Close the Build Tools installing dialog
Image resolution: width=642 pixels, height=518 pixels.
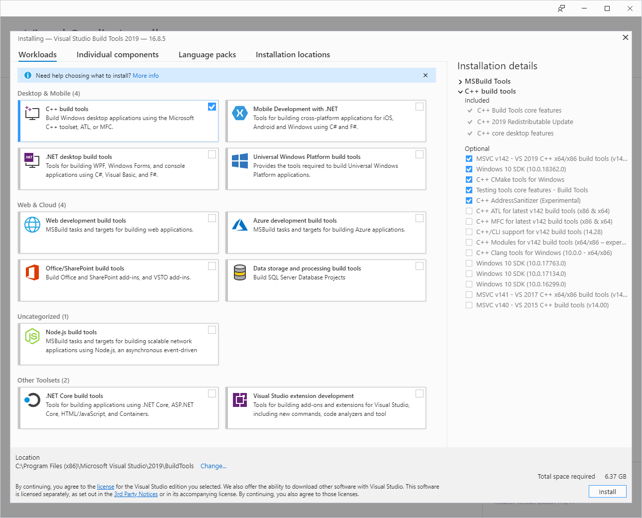pyautogui.click(x=626, y=37)
